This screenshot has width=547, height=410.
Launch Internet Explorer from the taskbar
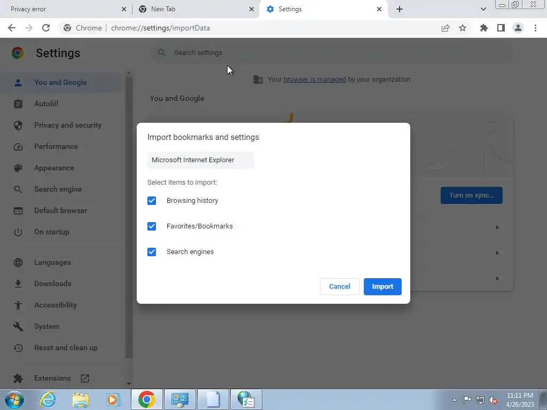(x=48, y=399)
